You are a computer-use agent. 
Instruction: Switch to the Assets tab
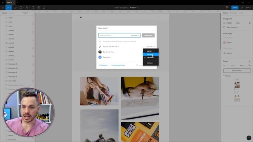(x=11, y=13)
